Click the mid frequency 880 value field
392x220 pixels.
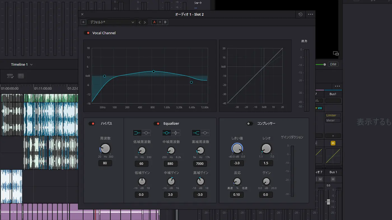pyautogui.click(x=170, y=164)
